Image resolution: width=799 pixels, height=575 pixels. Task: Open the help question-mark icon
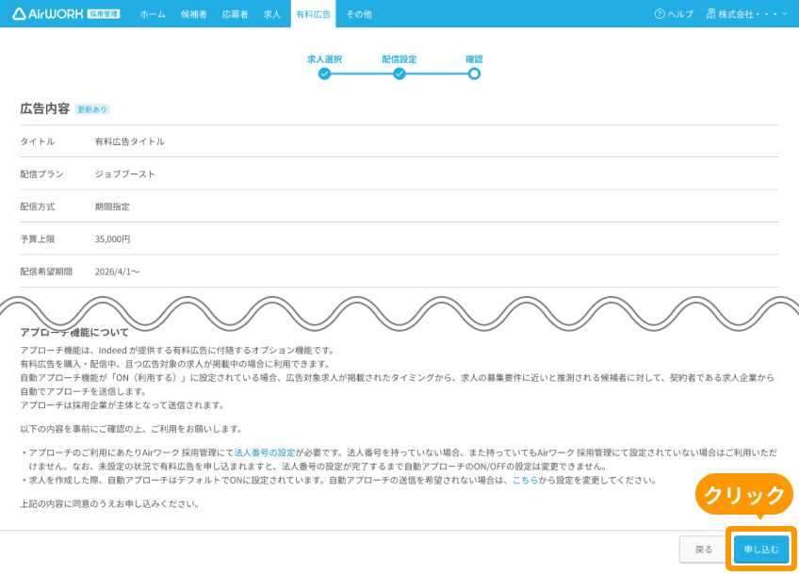660,14
